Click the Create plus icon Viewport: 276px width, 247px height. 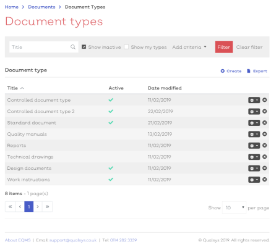point(222,71)
